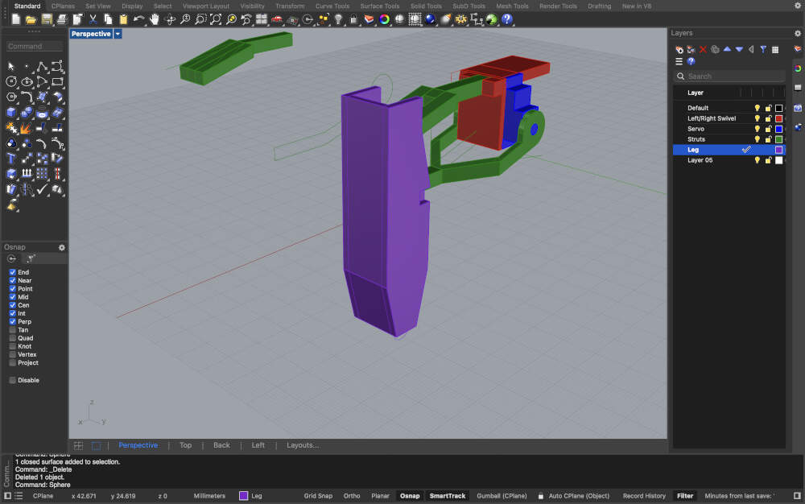This screenshot has height=504, width=805.
Task: Toggle Record History in status bar
Action: click(644, 496)
